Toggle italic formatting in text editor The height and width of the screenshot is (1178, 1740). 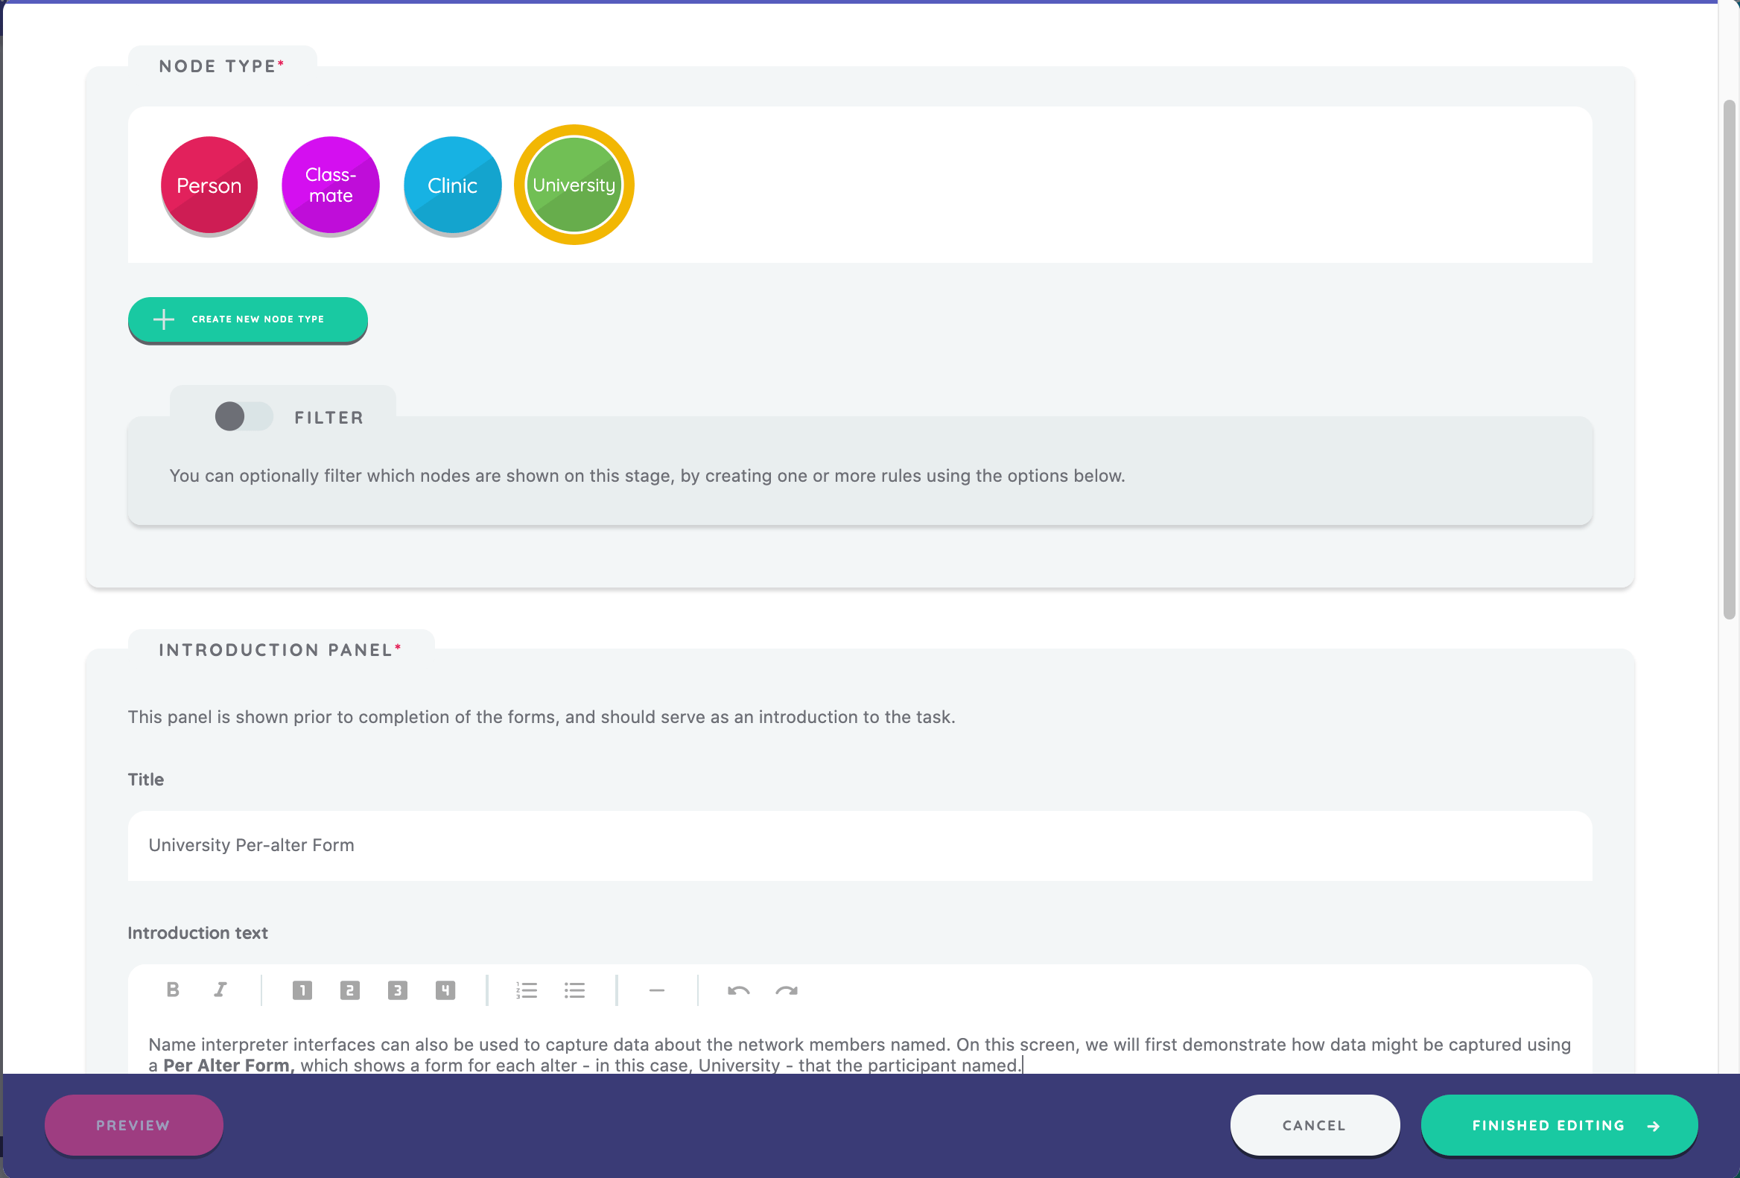[220, 990]
